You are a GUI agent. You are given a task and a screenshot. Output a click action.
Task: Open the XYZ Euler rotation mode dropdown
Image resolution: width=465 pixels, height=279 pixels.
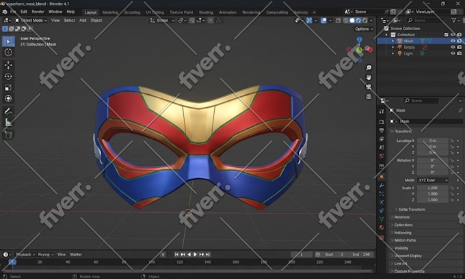click(433, 180)
